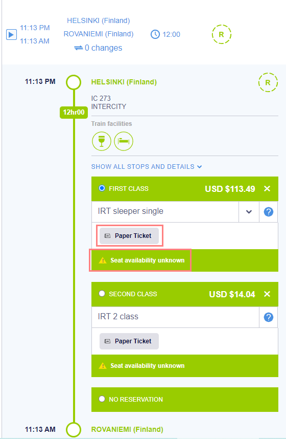Expand SHOW ALL STOPS AND DETAILS

coord(147,167)
